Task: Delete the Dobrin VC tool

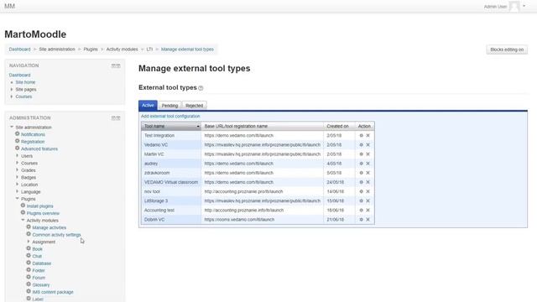Action: (x=368, y=220)
